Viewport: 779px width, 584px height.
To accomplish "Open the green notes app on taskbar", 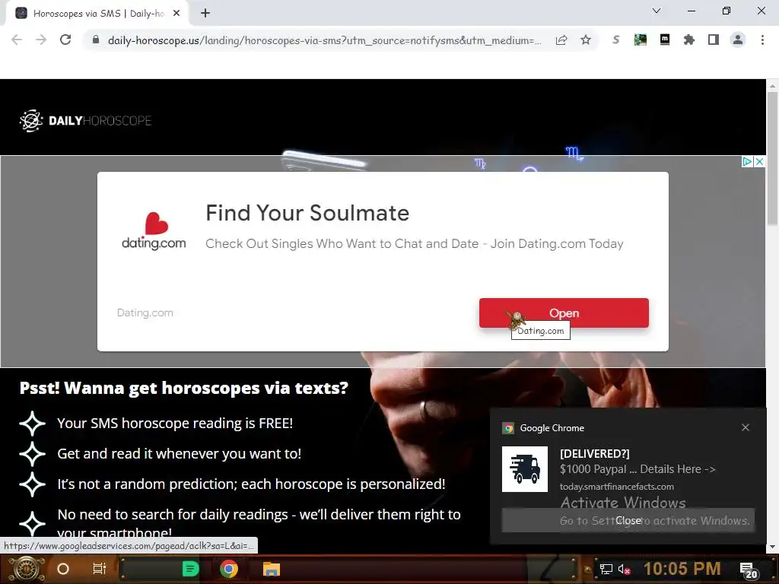I will tap(191, 569).
